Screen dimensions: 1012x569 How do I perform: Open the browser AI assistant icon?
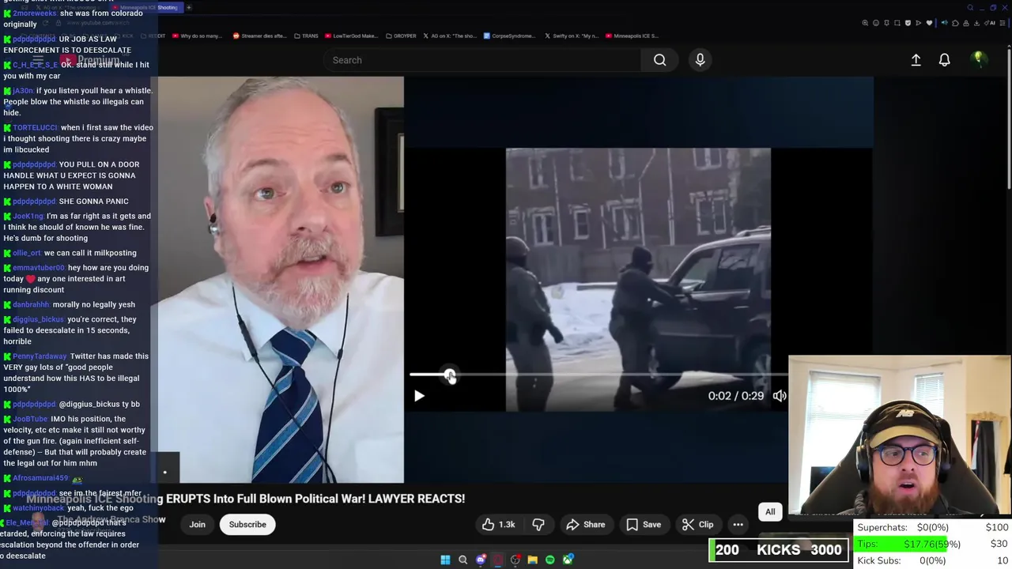pyautogui.click(x=989, y=23)
